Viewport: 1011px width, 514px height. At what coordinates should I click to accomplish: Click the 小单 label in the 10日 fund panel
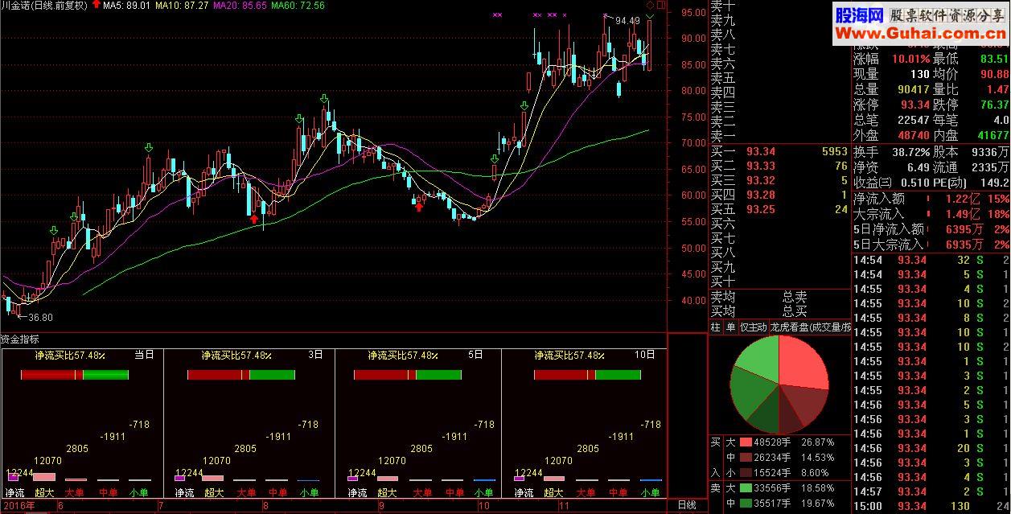point(650,492)
